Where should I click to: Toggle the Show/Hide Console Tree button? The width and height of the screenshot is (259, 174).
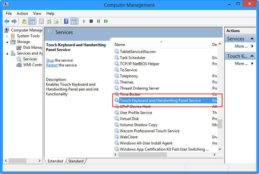click(x=32, y=22)
